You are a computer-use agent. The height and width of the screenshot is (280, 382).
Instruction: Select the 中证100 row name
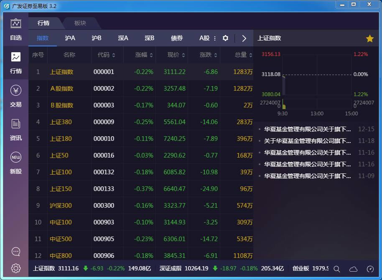coord(61,222)
